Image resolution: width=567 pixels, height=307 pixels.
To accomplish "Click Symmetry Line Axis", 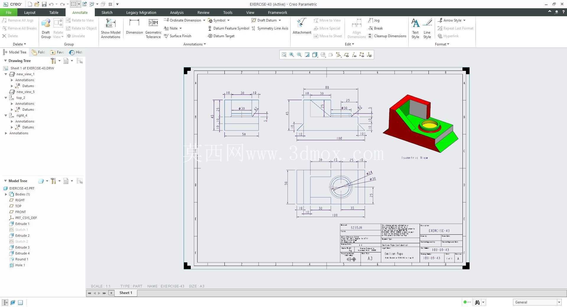I will tap(270, 28).
